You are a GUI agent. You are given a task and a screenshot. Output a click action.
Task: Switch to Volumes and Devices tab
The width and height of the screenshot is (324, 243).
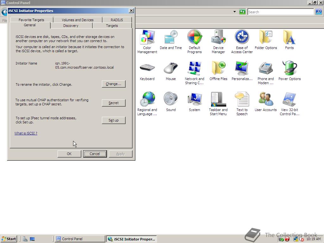tap(78, 20)
